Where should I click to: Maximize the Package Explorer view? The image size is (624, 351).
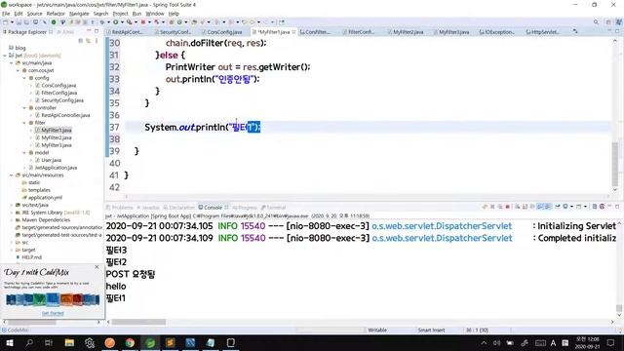[97, 31]
